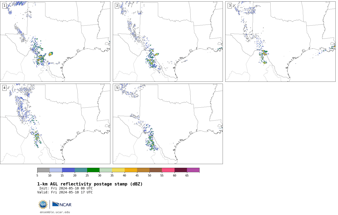Click the blue 15-20 dBZ swatch
The height and width of the screenshot is (215, 338).
tap(68, 170)
